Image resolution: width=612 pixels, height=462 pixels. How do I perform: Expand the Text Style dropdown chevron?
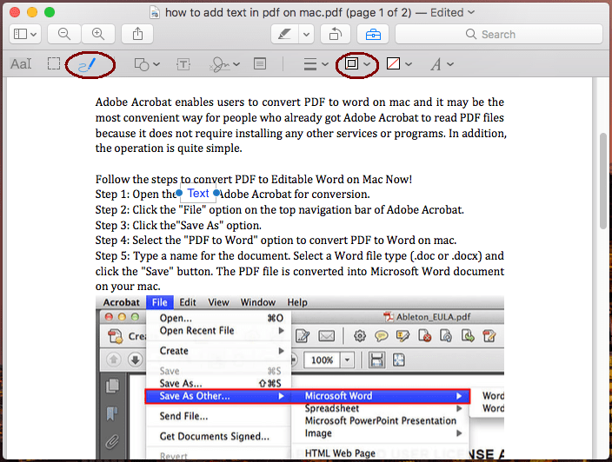click(450, 64)
